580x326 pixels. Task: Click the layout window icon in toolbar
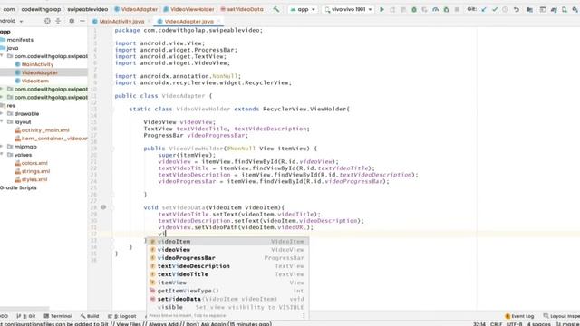point(543,9)
